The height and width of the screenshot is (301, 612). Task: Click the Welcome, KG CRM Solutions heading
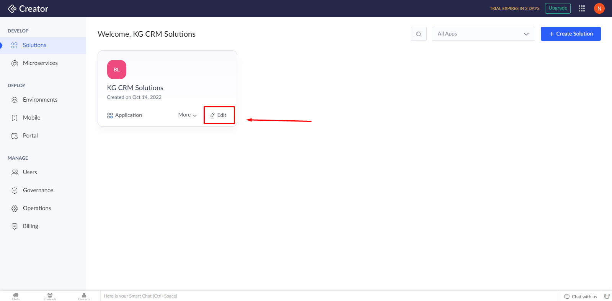[x=147, y=34]
